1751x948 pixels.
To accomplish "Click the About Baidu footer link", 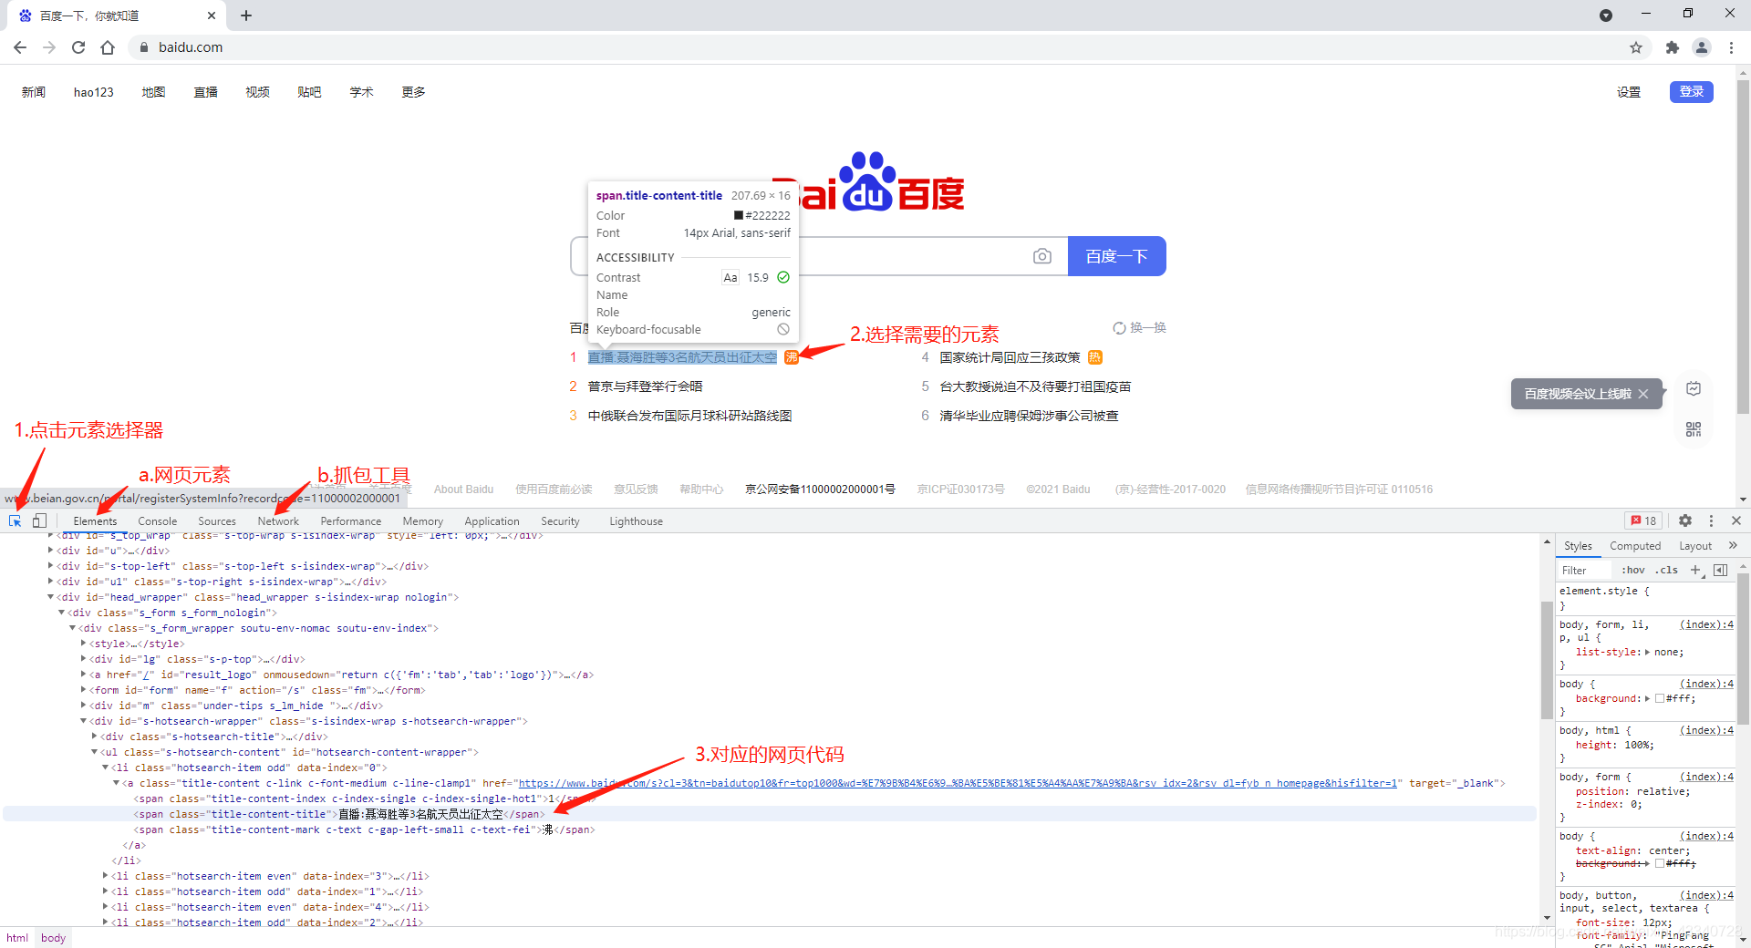I will pos(463,489).
